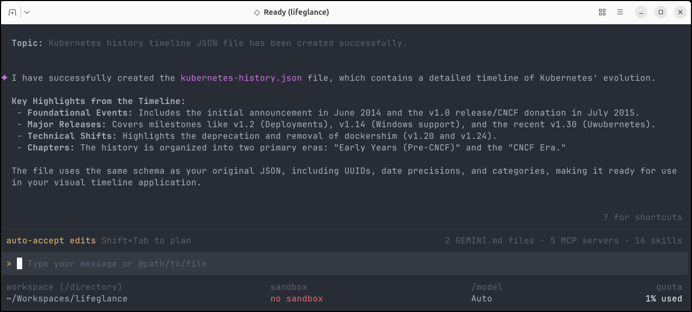Image resolution: width=692 pixels, height=312 pixels.
Task: Close the terminal window
Action: [x=680, y=12]
